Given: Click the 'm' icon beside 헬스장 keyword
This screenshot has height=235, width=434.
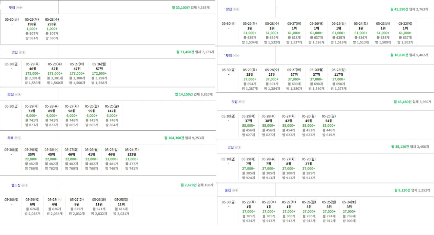Looking at the screenshot, I should pyautogui.click(x=23, y=185).
